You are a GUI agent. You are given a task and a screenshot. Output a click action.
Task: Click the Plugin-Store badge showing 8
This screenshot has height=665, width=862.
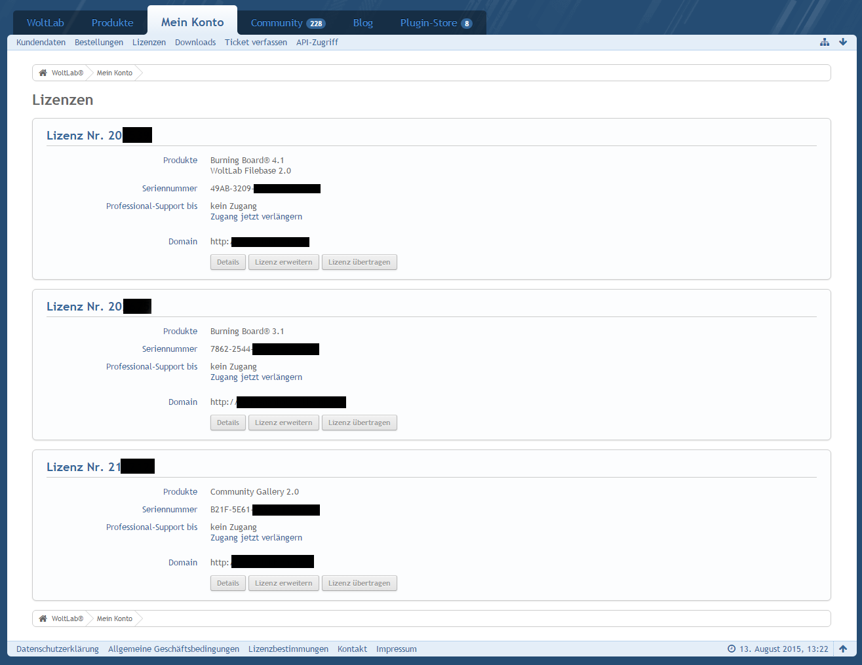tap(467, 24)
